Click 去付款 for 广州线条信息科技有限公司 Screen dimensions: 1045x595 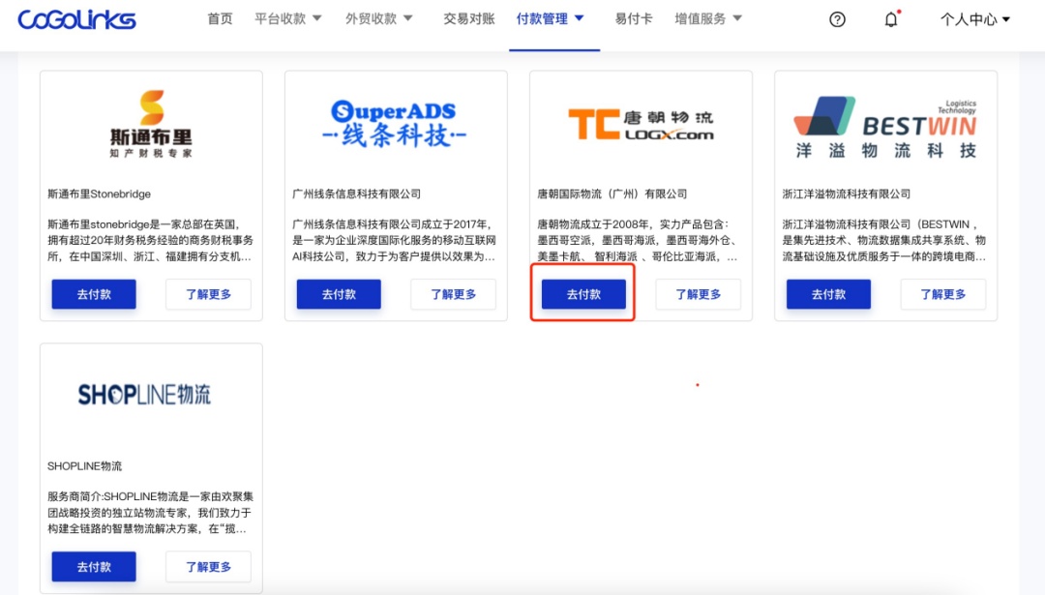[x=339, y=294]
